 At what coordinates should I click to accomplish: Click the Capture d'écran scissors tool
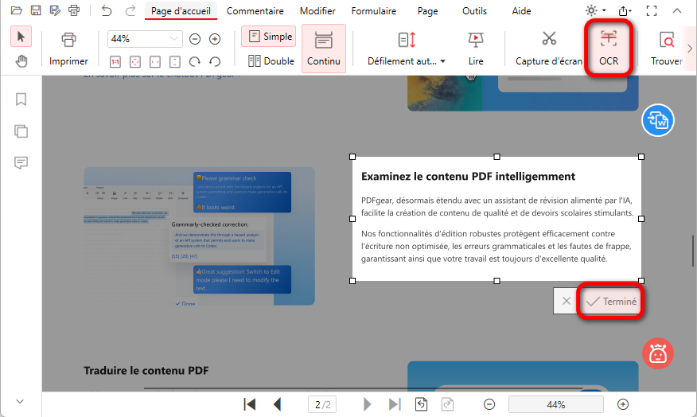tap(549, 49)
